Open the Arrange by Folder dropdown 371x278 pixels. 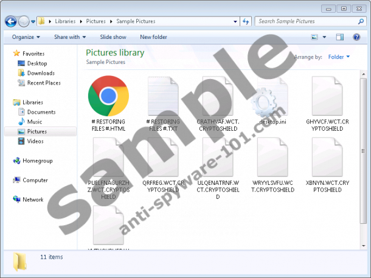point(339,57)
